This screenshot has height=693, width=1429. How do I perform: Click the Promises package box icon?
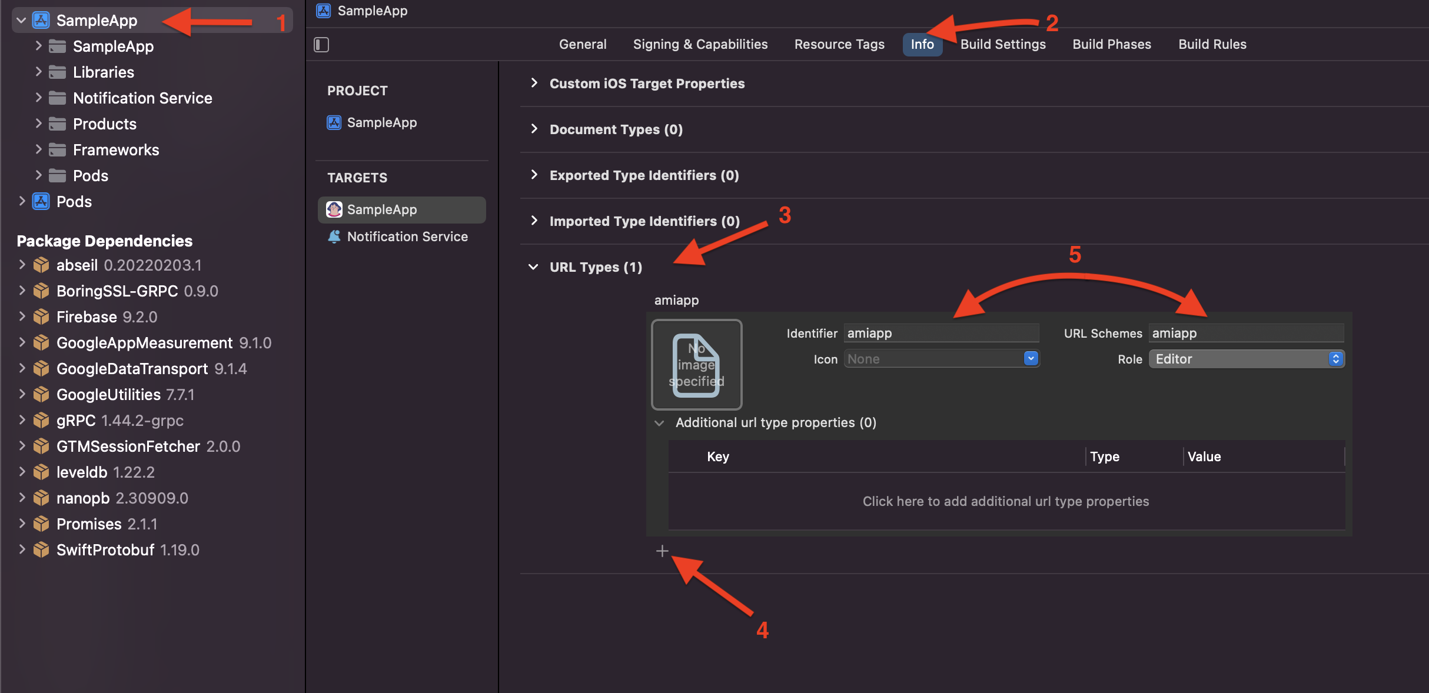tap(41, 524)
